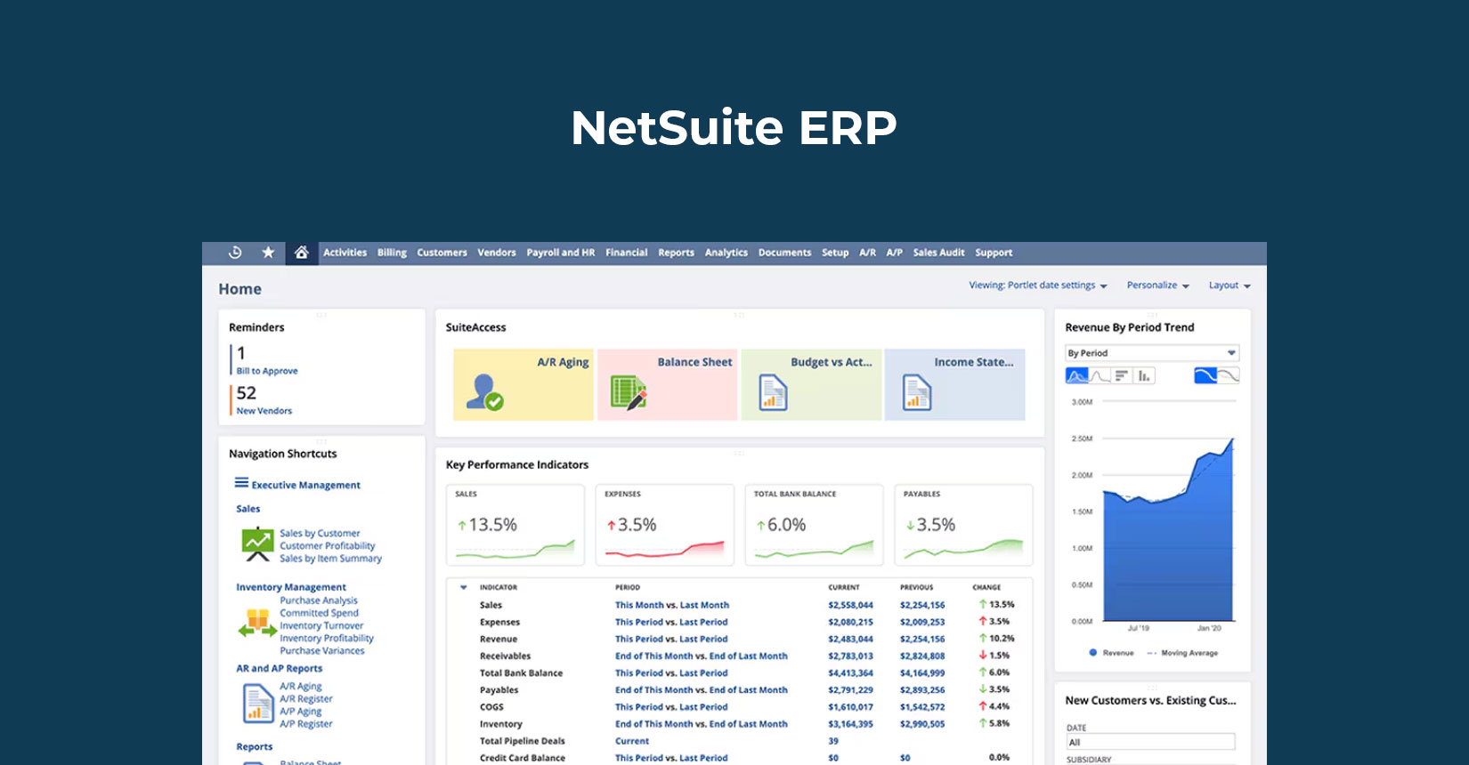The image size is (1469, 765).
Task: Open the A/R Register link
Action: point(306,699)
